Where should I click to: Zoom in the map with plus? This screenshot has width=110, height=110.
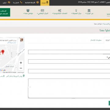click(21, 63)
